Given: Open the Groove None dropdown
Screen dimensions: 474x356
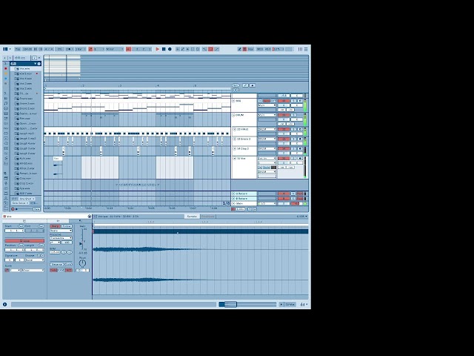Looking at the screenshot, I should click(x=35, y=260).
